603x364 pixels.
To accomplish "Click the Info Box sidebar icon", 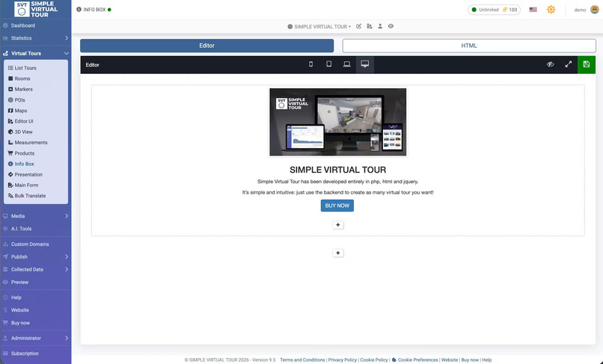I will [10, 164].
